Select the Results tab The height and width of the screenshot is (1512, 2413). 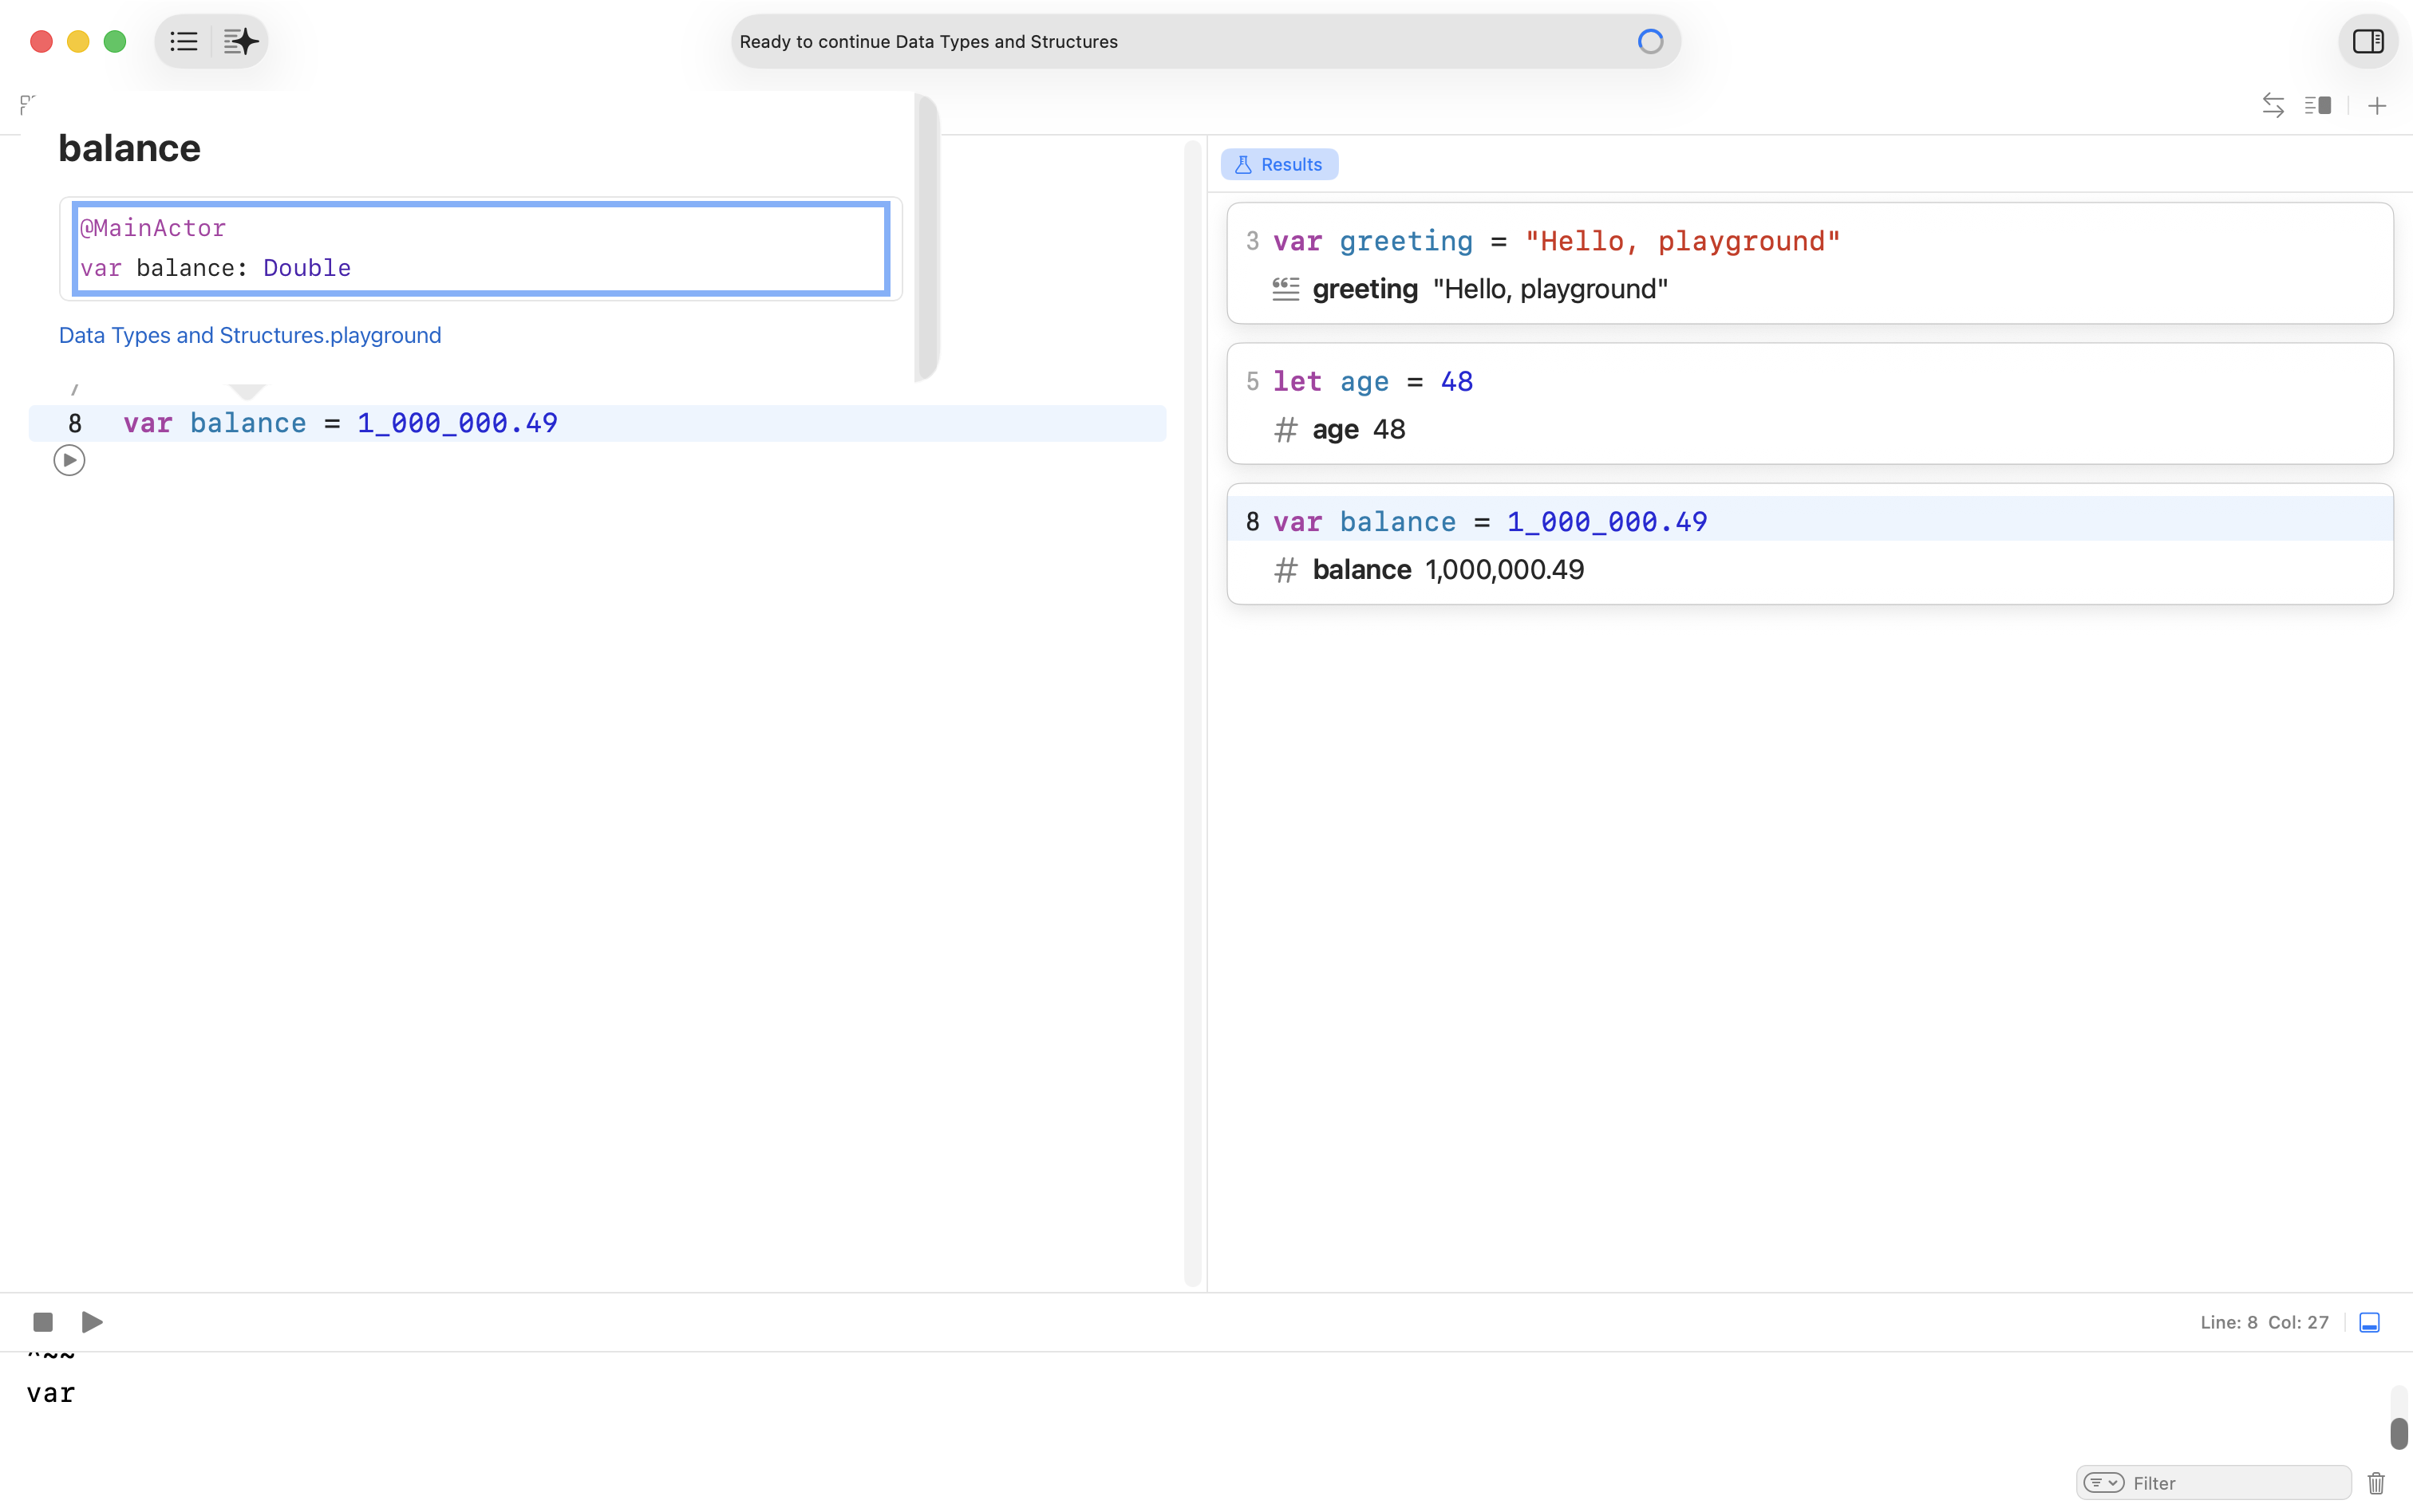click(1278, 164)
